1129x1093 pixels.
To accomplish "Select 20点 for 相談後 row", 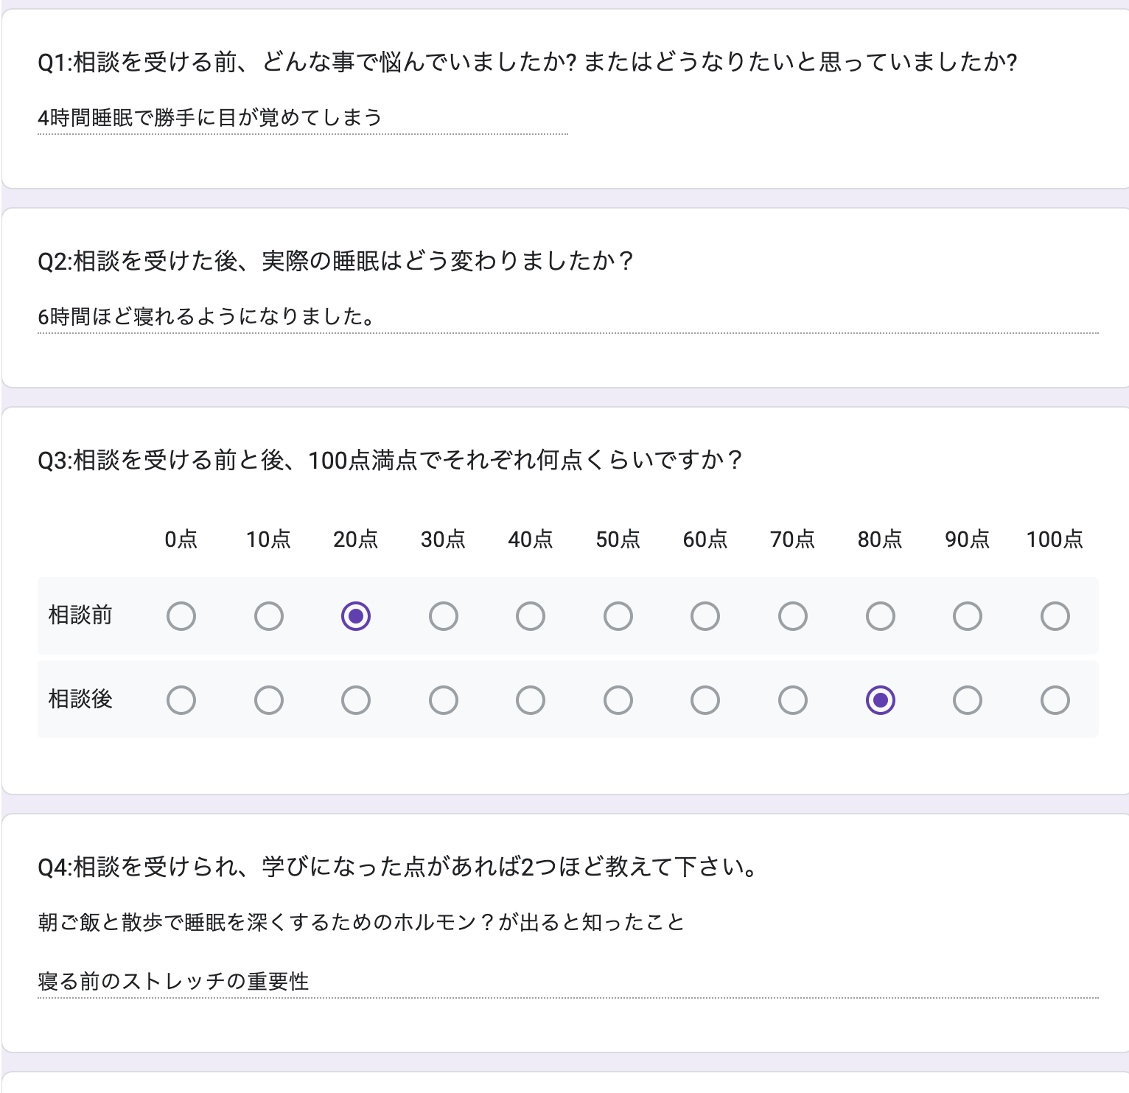I will [x=356, y=700].
